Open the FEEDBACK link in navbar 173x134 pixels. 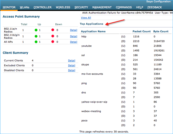pyautogui.click(x=154, y=8)
